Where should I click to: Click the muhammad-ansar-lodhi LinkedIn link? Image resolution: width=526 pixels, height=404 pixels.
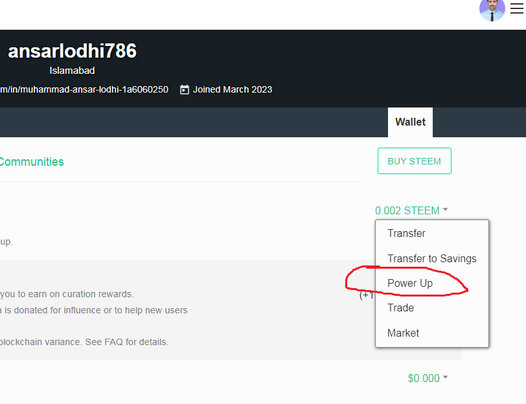pyautogui.click(x=84, y=89)
